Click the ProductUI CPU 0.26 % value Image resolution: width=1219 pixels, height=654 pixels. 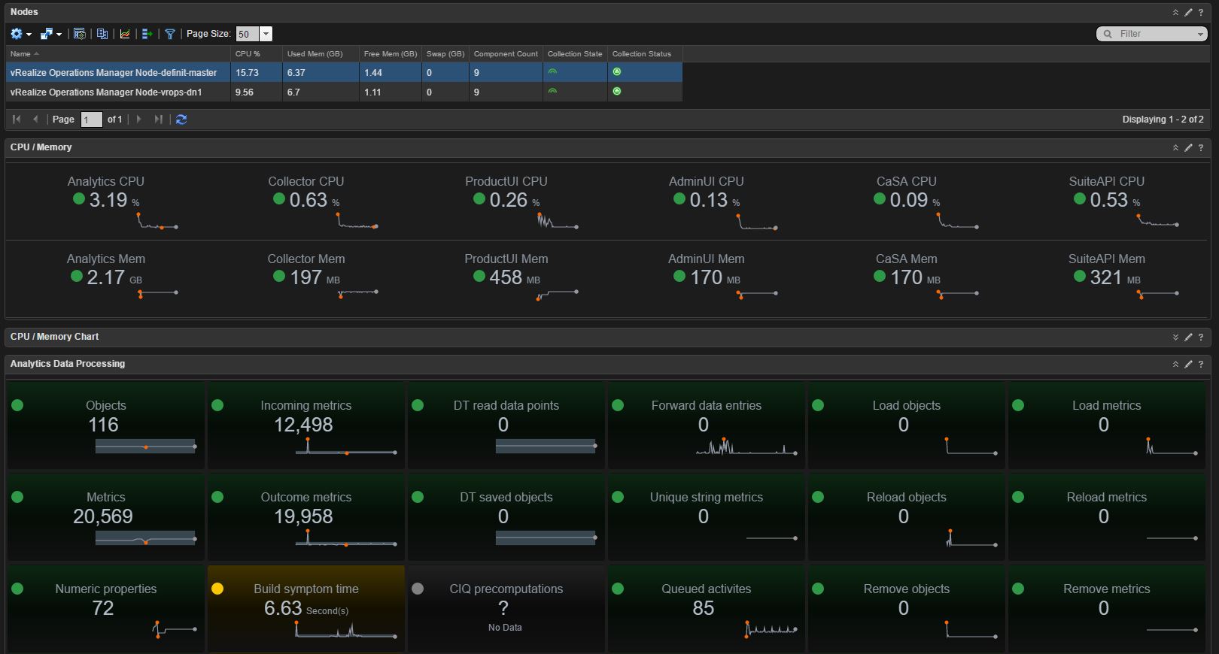(x=515, y=200)
